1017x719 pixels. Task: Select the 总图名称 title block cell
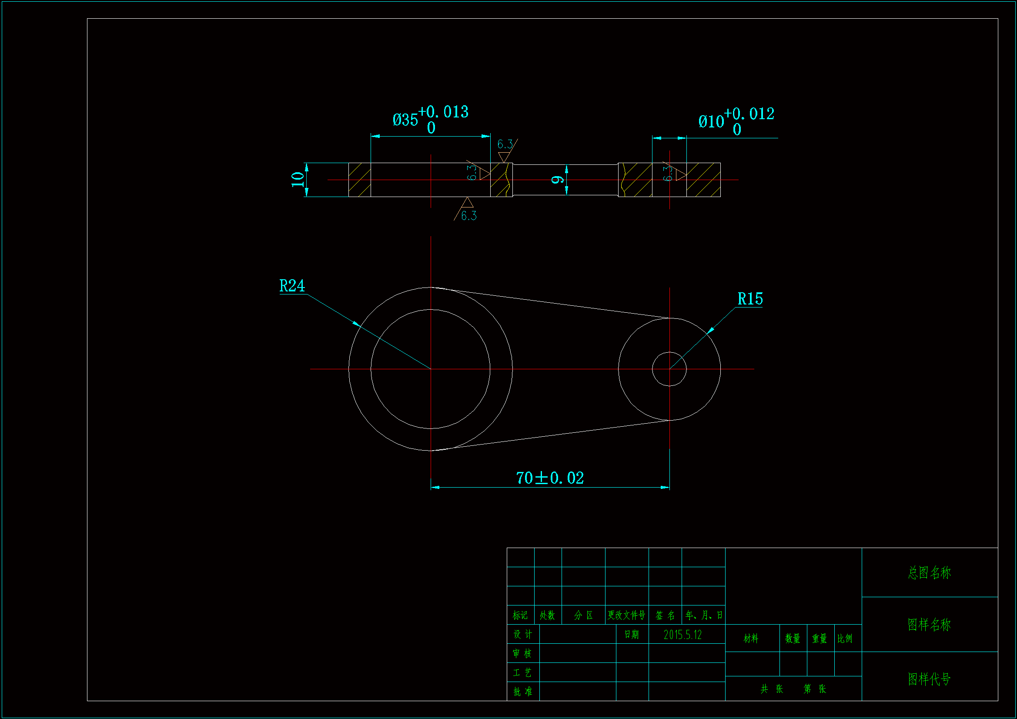click(929, 572)
